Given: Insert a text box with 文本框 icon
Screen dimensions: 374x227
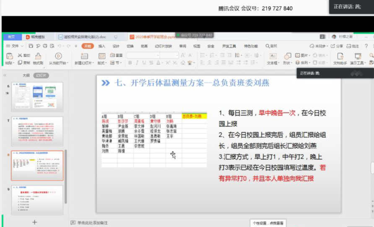Looking at the screenshot, I should click(273, 56).
